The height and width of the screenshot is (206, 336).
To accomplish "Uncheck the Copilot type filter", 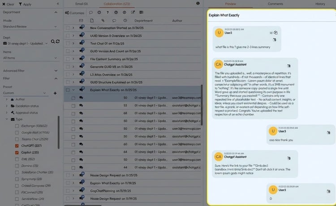I will click(x=17, y=152).
